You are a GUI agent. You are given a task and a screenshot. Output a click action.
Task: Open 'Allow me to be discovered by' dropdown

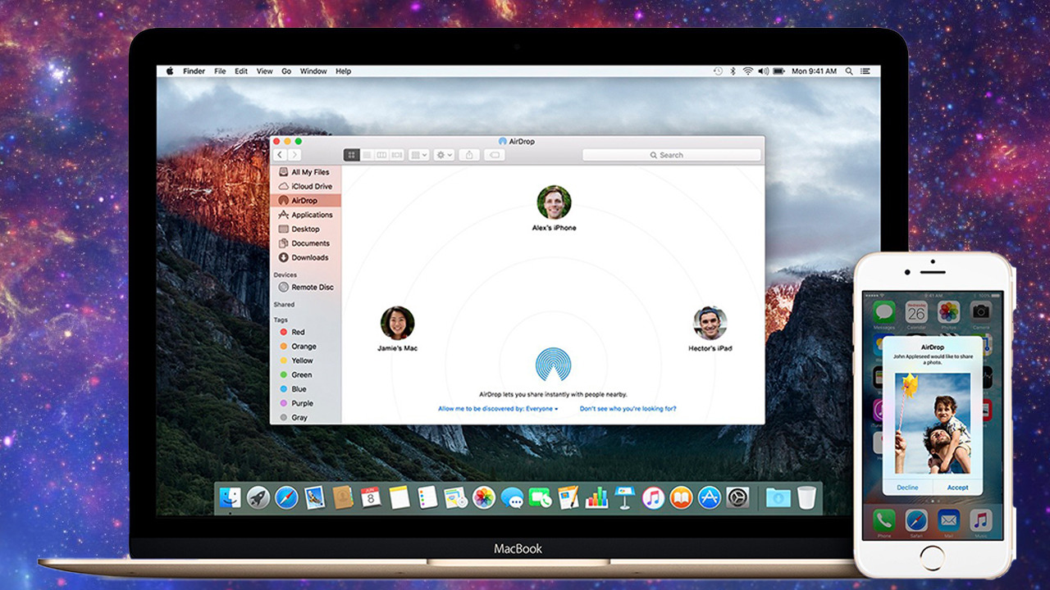tap(498, 408)
